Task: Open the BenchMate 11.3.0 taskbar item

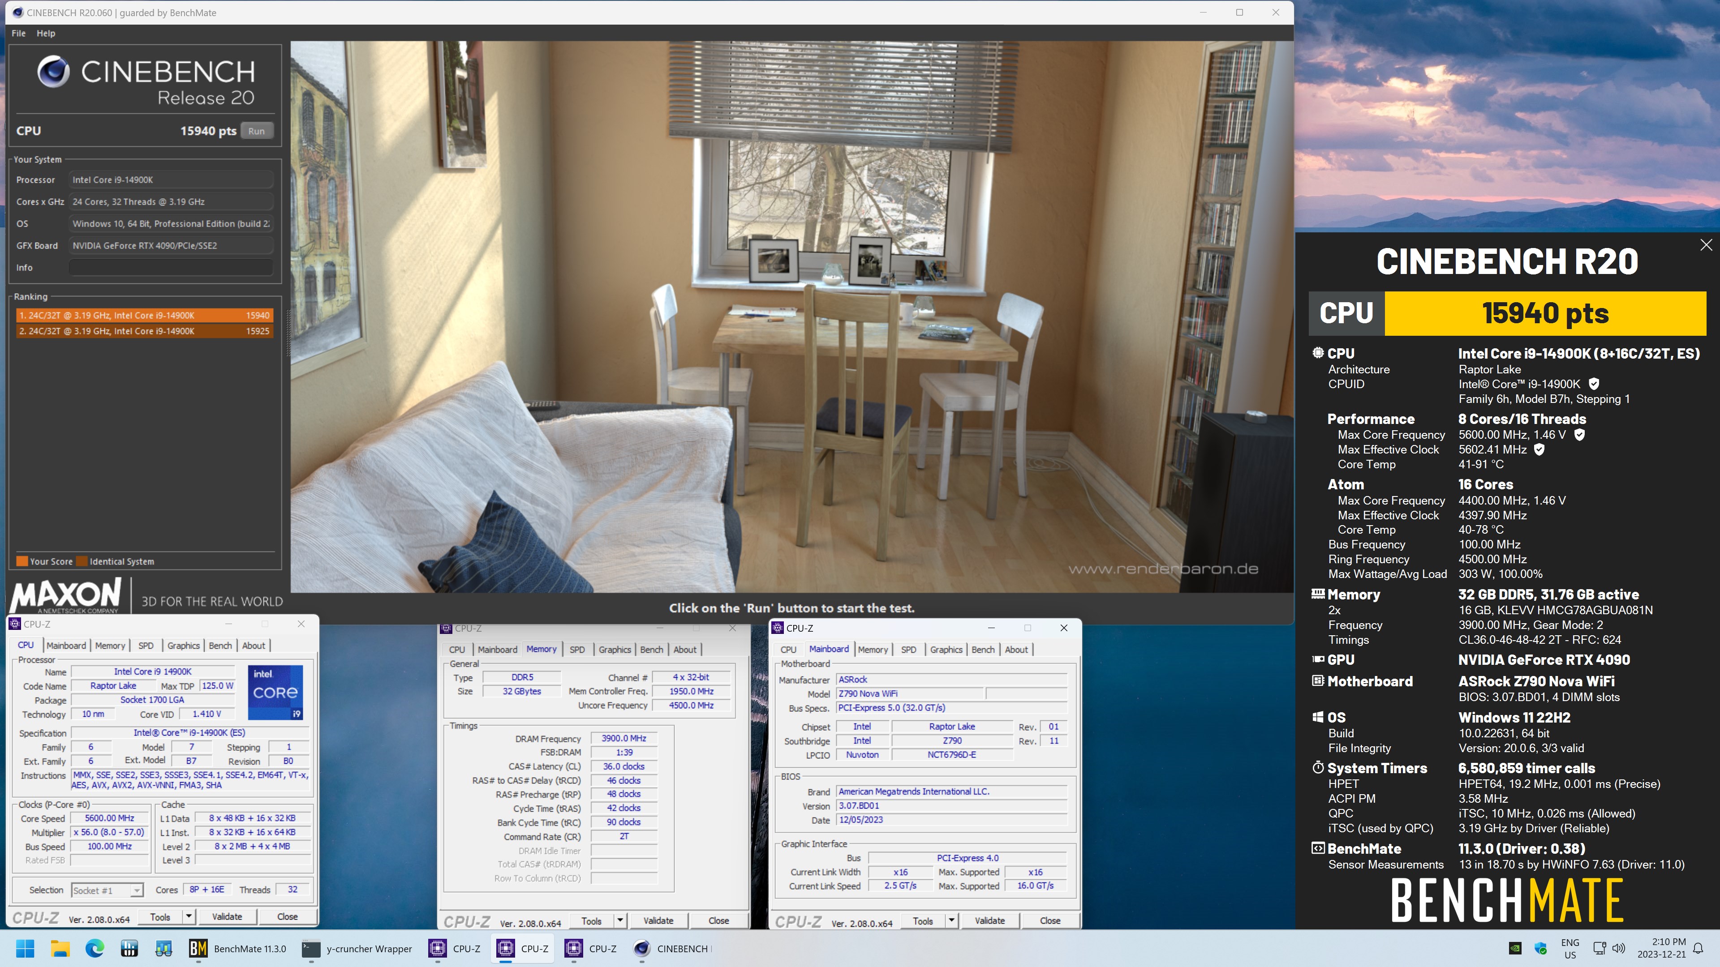Action: tap(238, 948)
